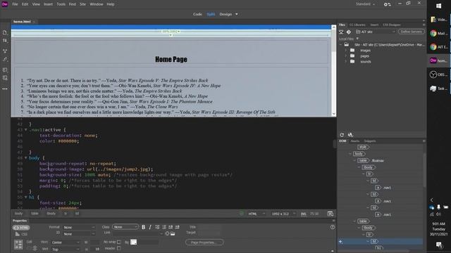Select the style tag in DOM panel
Screen dimensions: 451x253
363,147
